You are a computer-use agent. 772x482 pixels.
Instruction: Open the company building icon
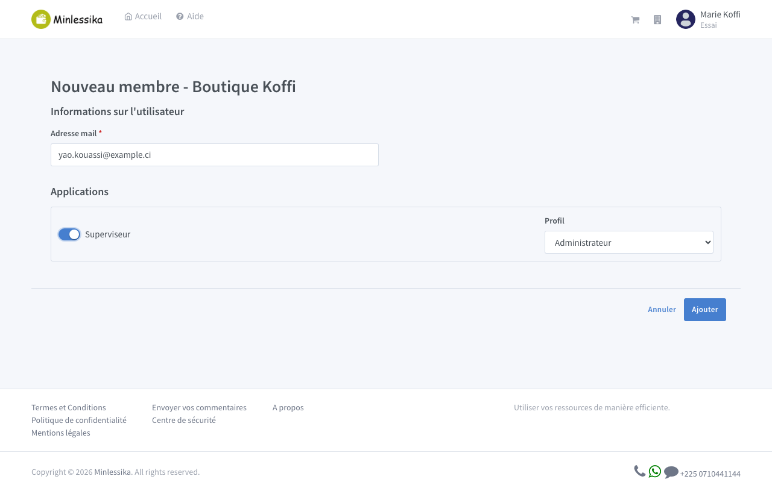(657, 20)
